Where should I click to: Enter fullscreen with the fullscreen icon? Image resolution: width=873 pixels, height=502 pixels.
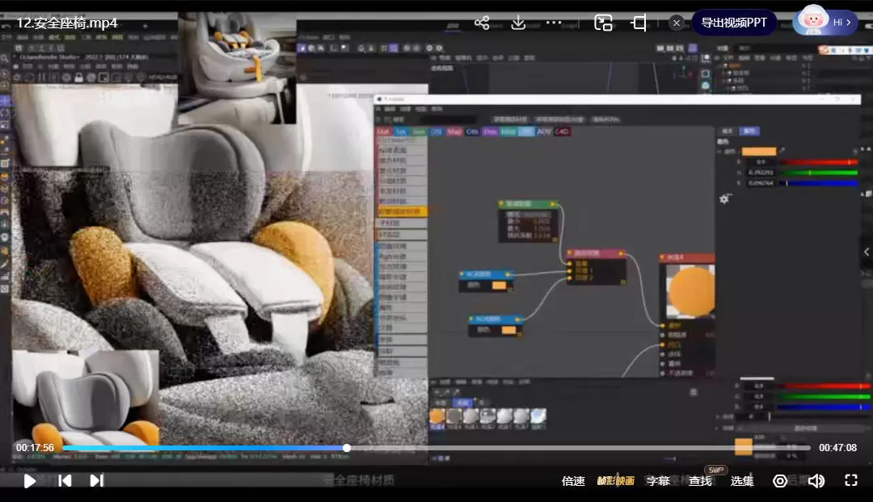click(x=851, y=480)
